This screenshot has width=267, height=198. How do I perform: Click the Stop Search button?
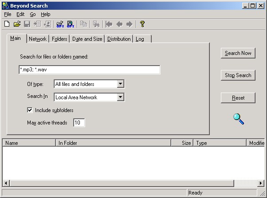[238, 75]
